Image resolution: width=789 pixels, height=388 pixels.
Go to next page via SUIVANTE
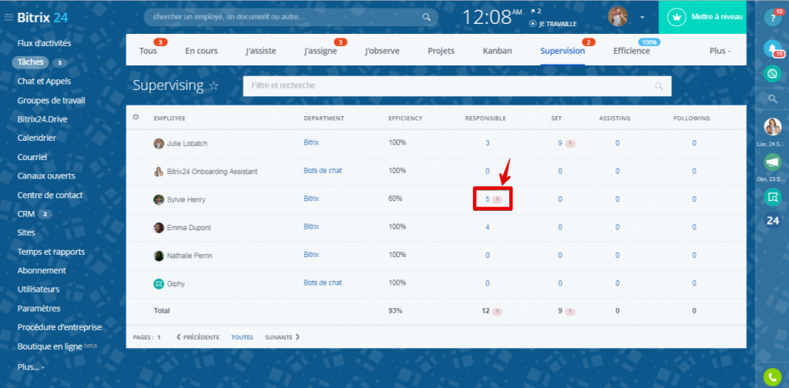click(282, 337)
